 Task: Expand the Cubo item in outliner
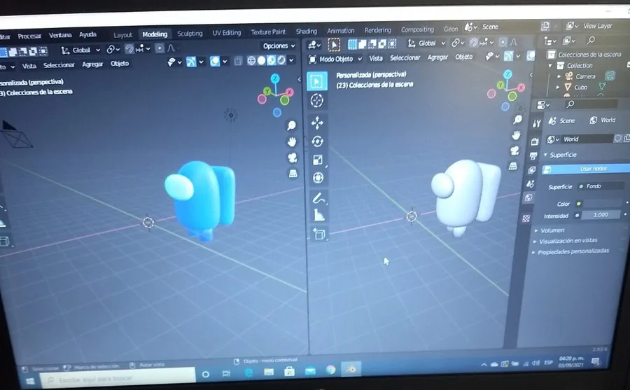coord(558,88)
